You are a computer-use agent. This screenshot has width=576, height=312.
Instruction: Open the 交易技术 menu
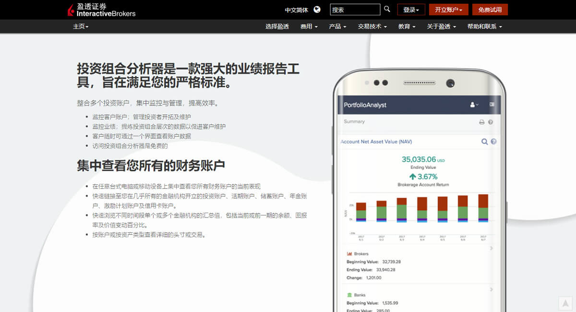click(x=372, y=26)
